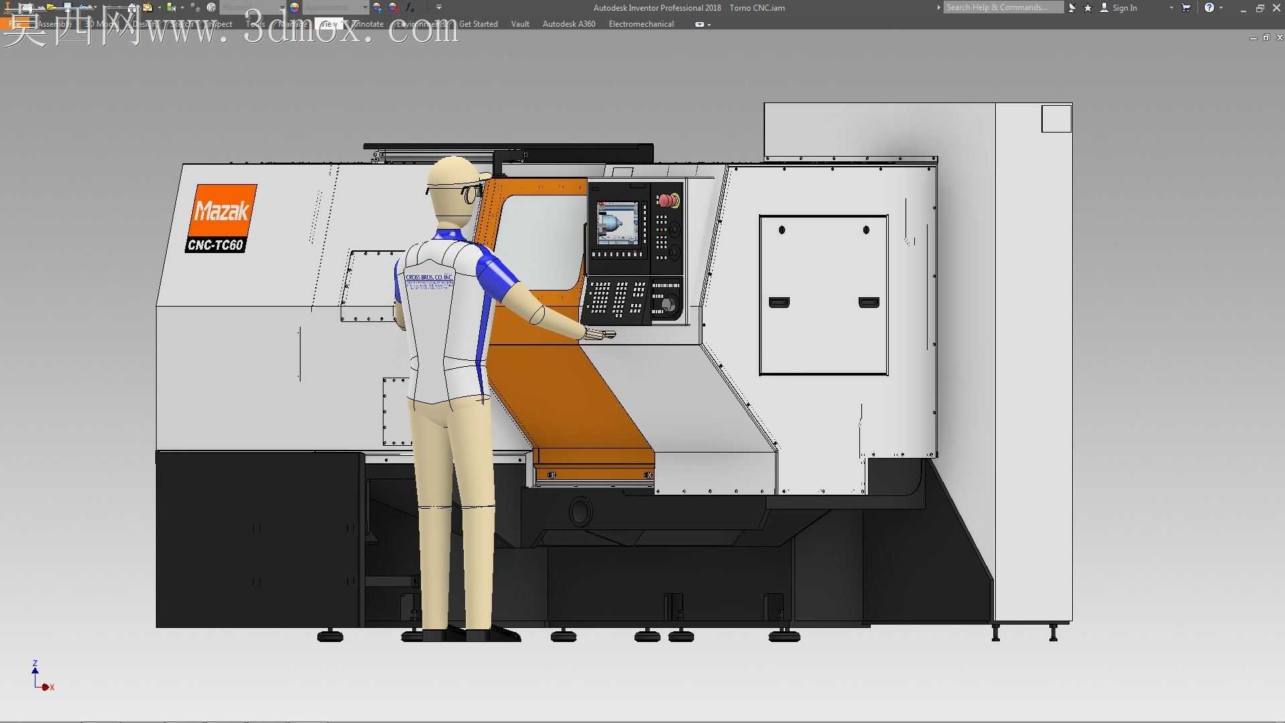
Task: Click the Home view icon in quick access toolbar
Action: (132, 7)
